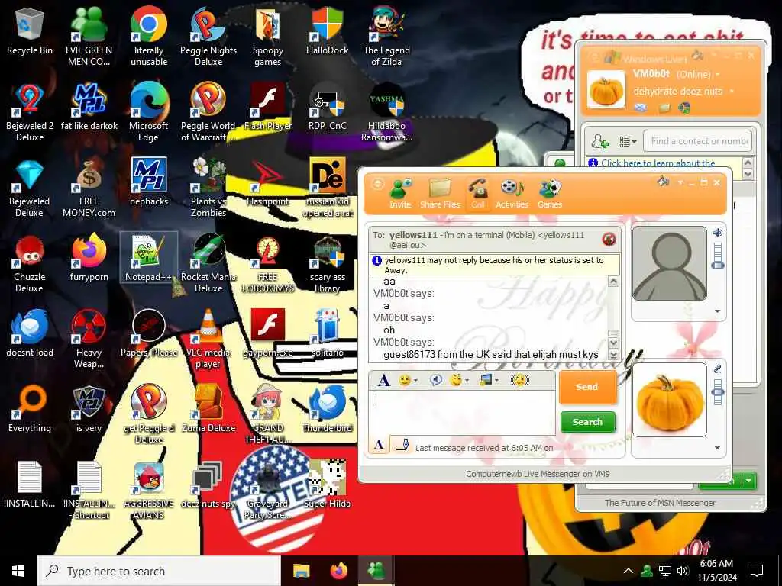This screenshot has width=782, height=586.
Task: Click the MSN Today globe icon
Action: pyautogui.click(x=685, y=108)
